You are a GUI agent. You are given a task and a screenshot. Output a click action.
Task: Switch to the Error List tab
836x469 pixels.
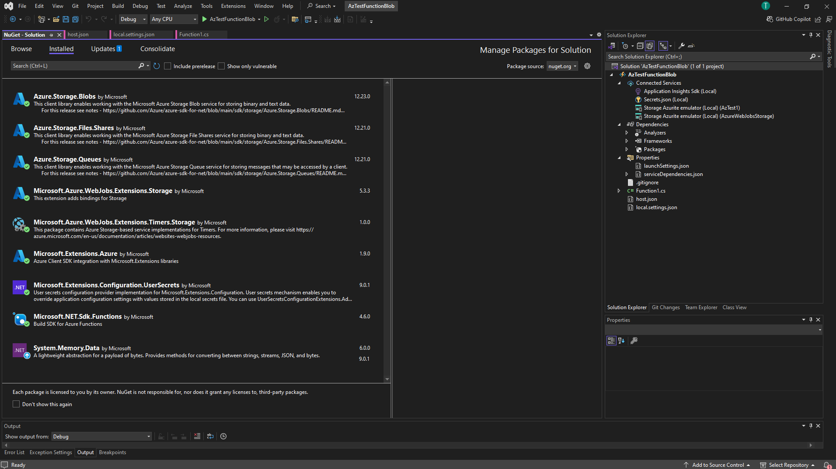(14, 452)
